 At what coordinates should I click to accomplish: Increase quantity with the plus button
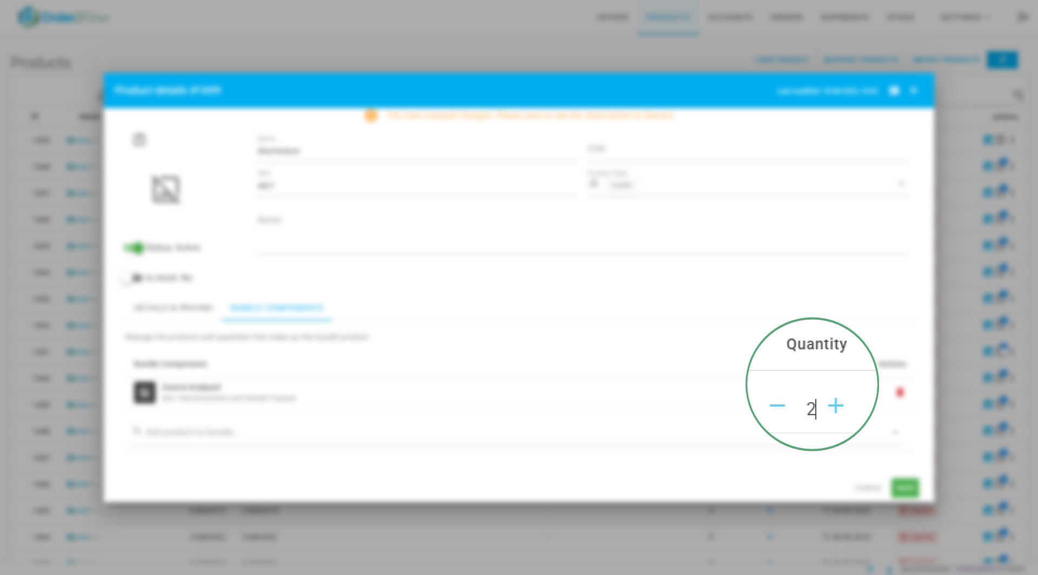click(x=835, y=405)
